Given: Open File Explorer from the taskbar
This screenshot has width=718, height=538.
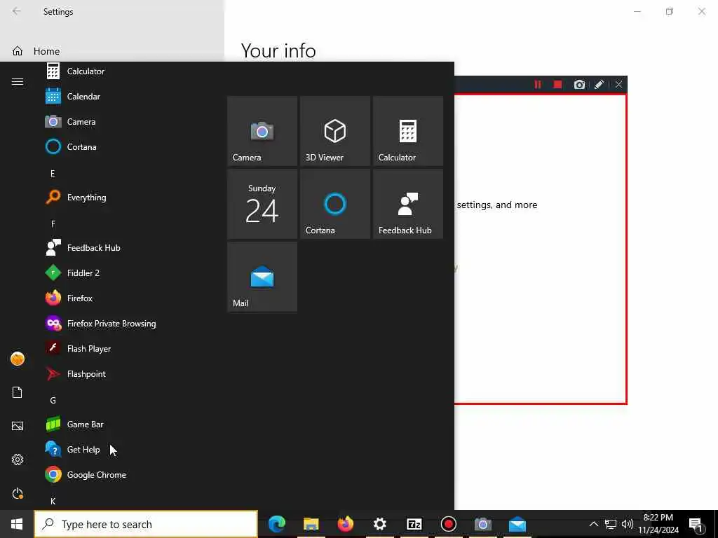Looking at the screenshot, I should (311, 524).
